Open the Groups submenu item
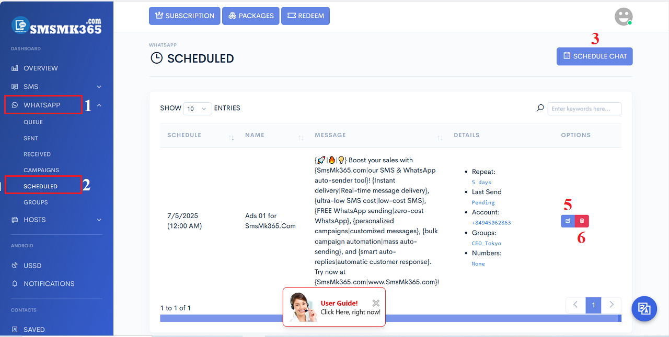The width and height of the screenshot is (669, 337). (36, 202)
